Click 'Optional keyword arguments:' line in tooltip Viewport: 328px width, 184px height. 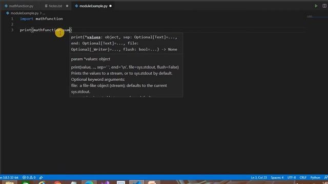(98, 80)
